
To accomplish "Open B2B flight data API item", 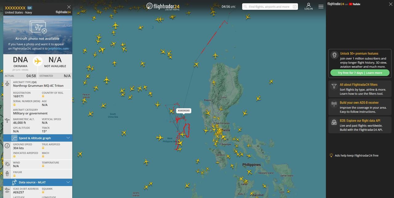I will (360, 125).
